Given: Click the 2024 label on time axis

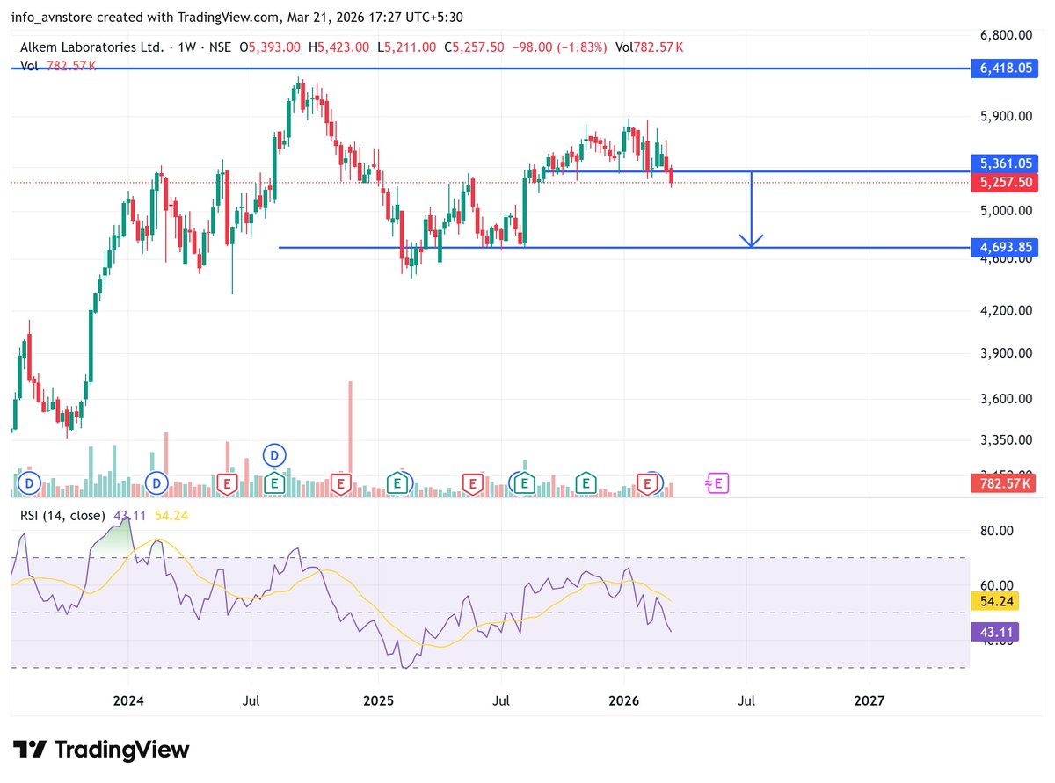Looking at the screenshot, I should 128,701.
